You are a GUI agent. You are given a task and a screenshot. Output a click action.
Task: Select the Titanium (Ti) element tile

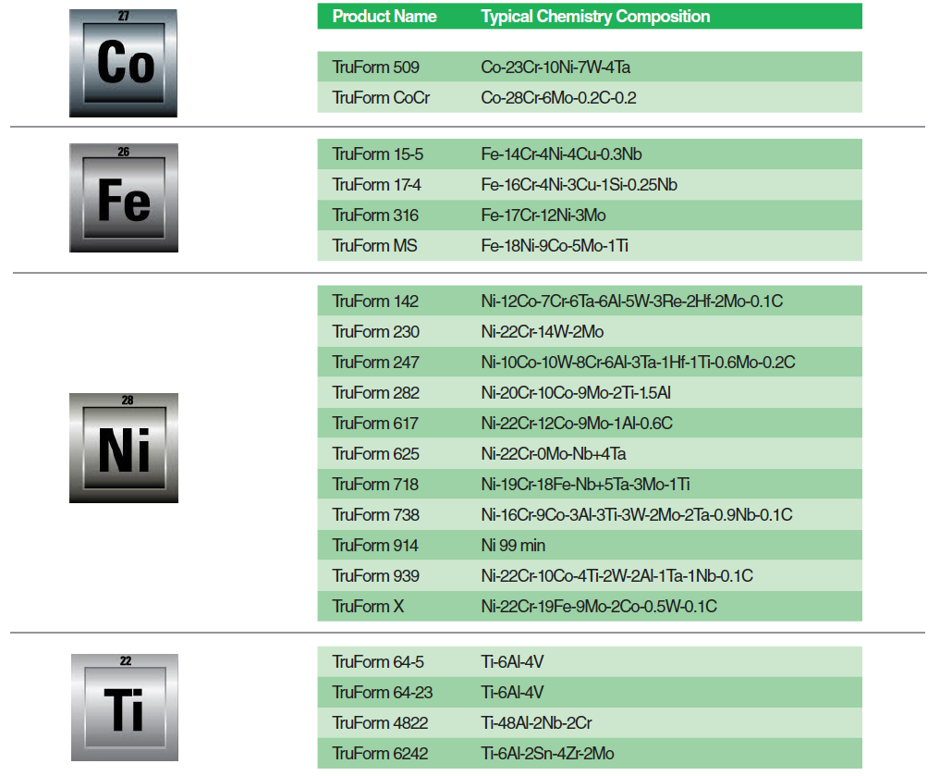(125, 708)
